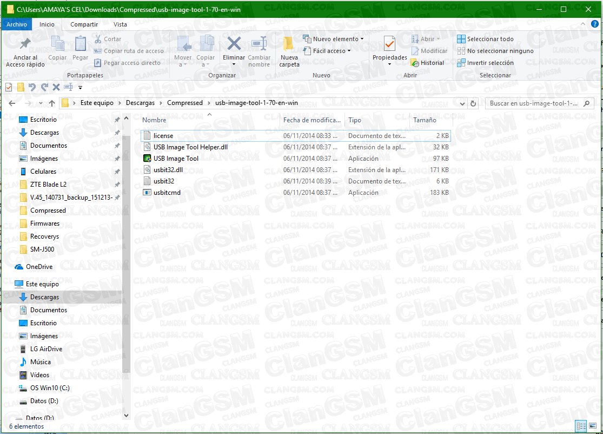The image size is (603, 434).
Task: Open ZTE Blade L2 folder
Action: [x=48, y=185]
